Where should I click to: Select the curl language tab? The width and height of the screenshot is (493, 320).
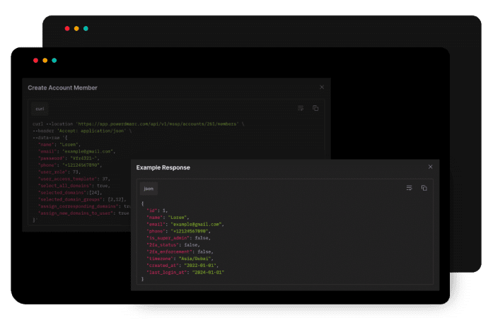pos(40,109)
